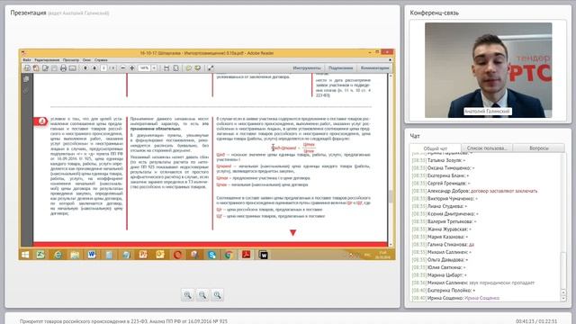
Task: Click chat message from Александр Добров
Action: [x=474, y=191]
